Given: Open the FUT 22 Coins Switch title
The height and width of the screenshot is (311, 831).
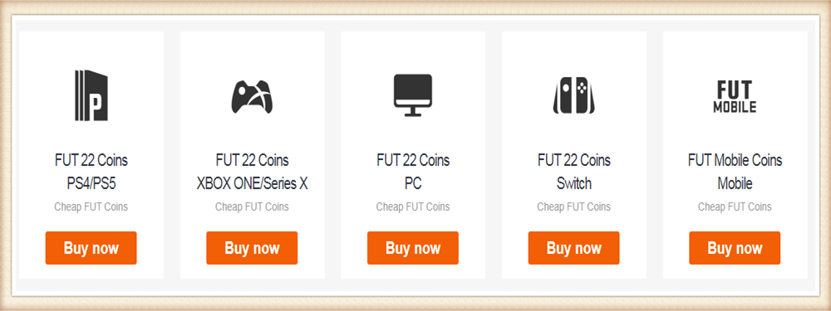Looking at the screenshot, I should coord(574,172).
